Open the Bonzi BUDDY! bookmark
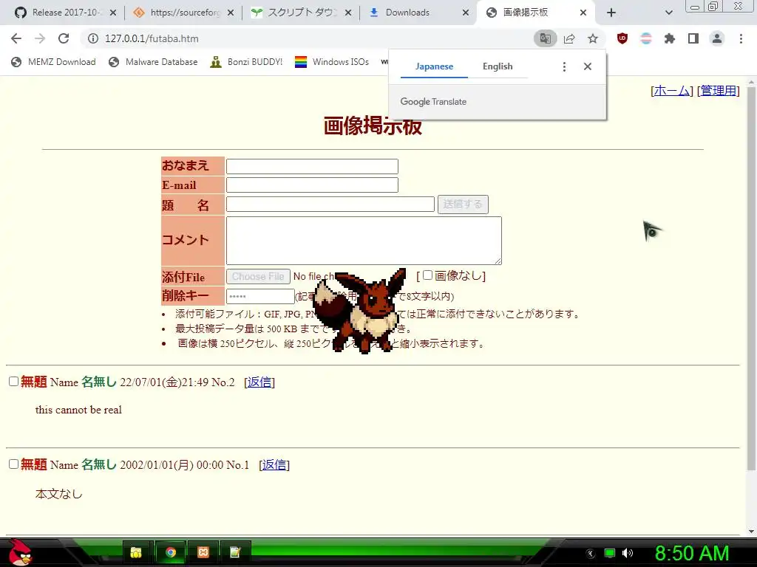 pyautogui.click(x=246, y=62)
